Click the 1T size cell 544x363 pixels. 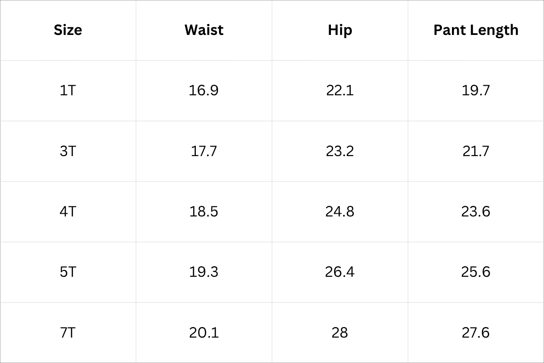68,90
